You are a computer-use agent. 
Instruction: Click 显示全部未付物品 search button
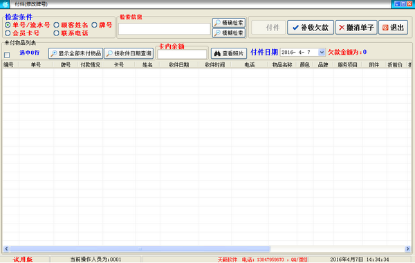tap(75, 53)
